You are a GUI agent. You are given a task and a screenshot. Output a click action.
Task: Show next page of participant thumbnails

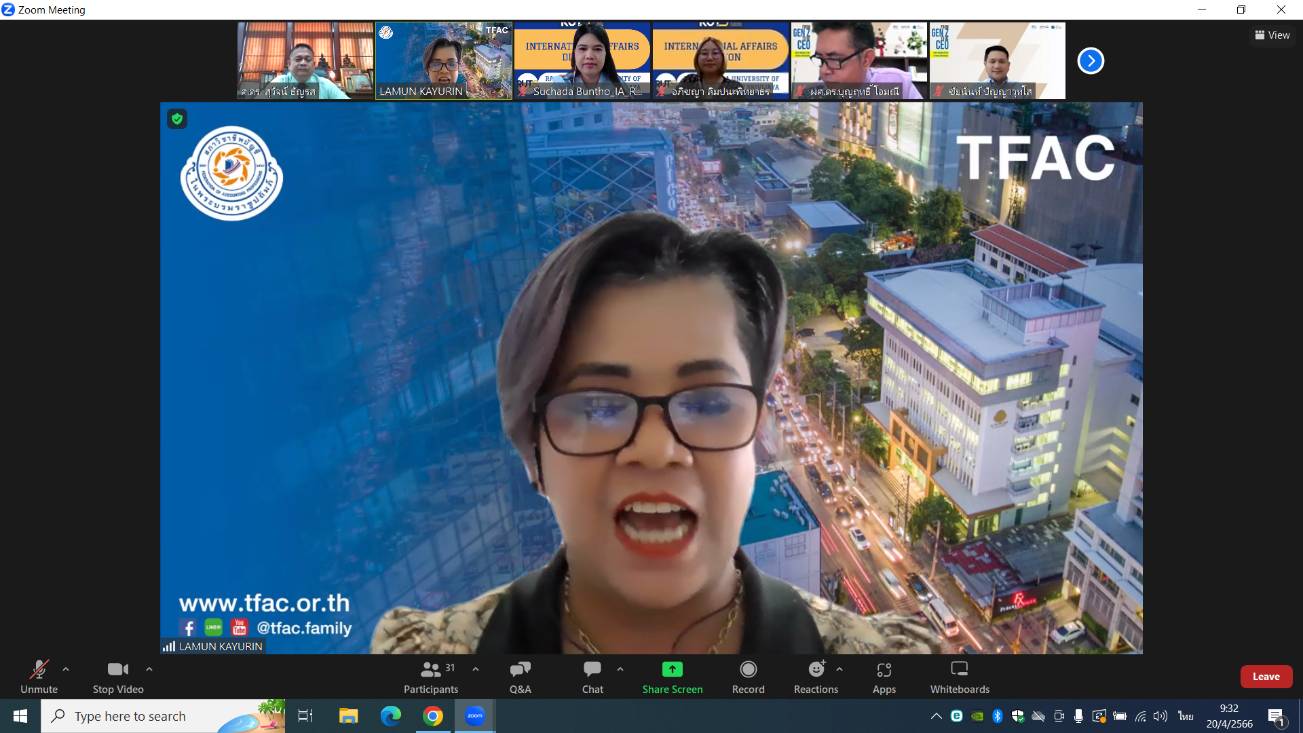tap(1091, 61)
